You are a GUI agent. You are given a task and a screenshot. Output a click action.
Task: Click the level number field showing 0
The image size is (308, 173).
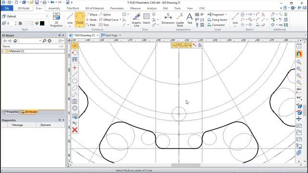point(11,24)
